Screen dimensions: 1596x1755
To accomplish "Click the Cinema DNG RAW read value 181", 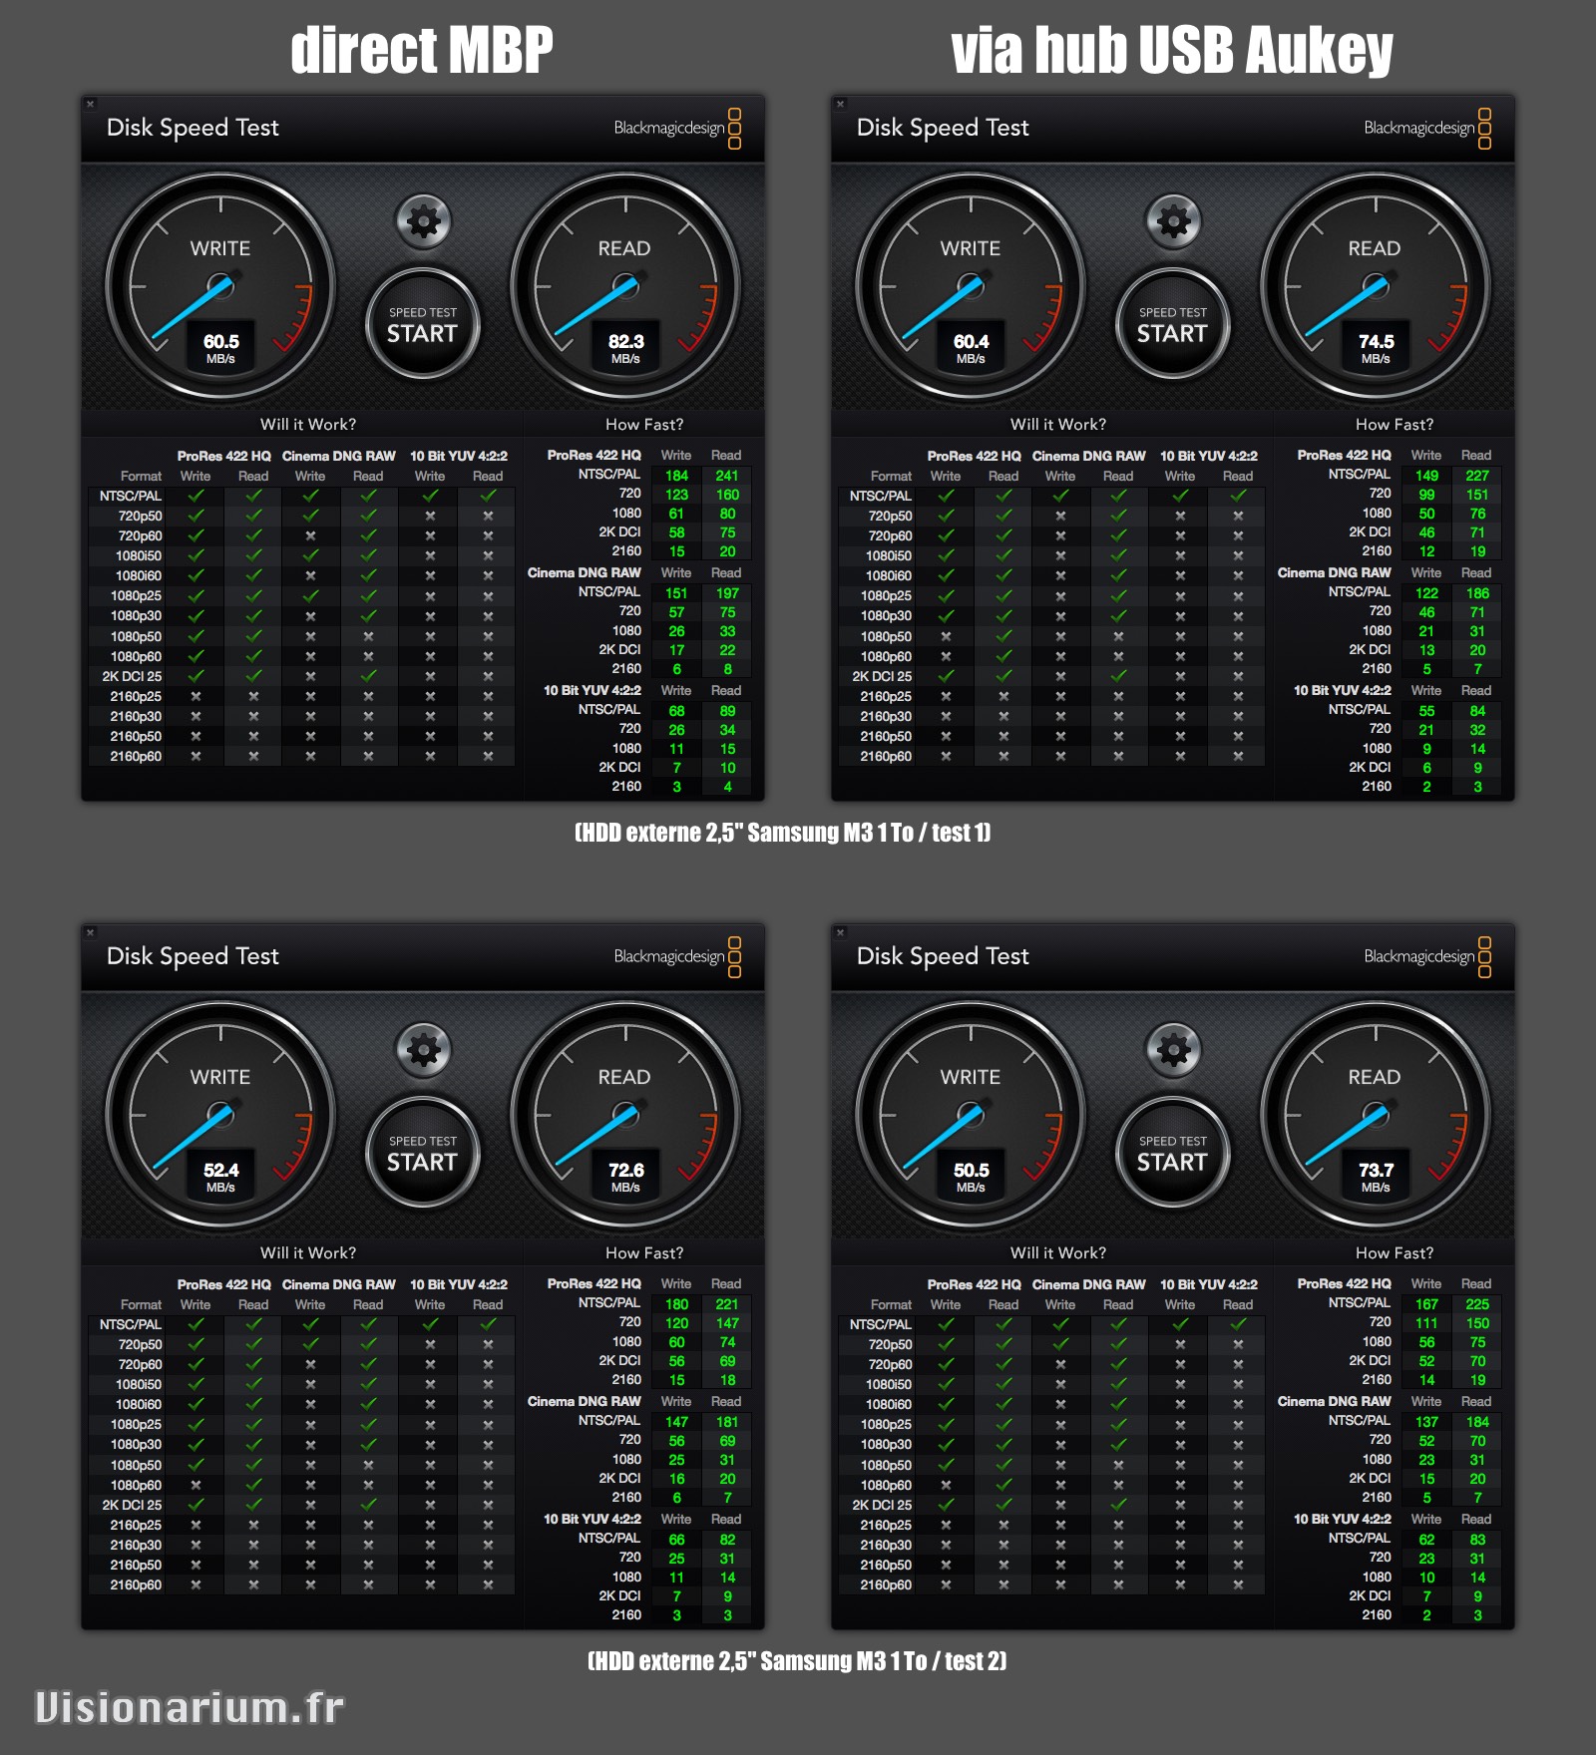I will [727, 1422].
